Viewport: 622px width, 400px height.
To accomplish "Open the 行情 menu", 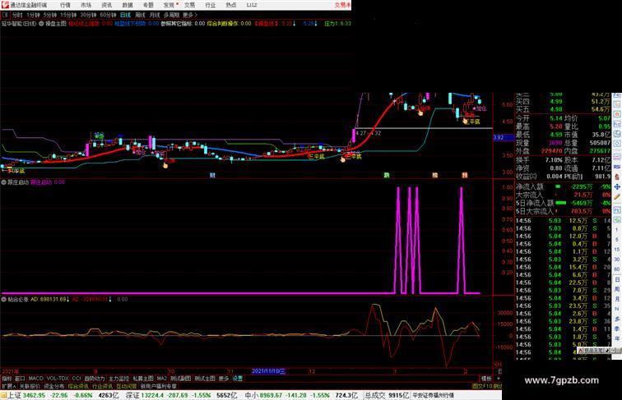I will coord(65,5).
